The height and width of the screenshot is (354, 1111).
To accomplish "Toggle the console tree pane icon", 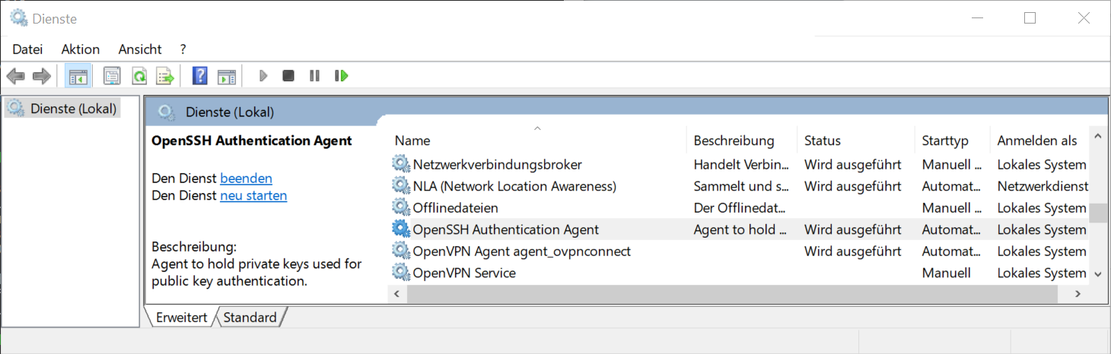I will 78,76.
